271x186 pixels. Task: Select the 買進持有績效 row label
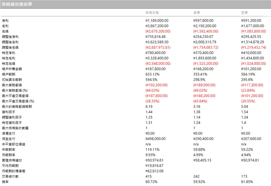(x=12, y=160)
